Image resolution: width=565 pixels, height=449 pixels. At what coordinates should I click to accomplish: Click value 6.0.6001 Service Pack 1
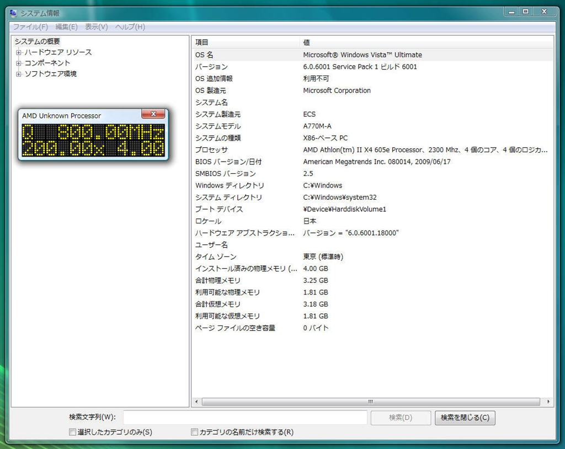pyautogui.click(x=360, y=67)
